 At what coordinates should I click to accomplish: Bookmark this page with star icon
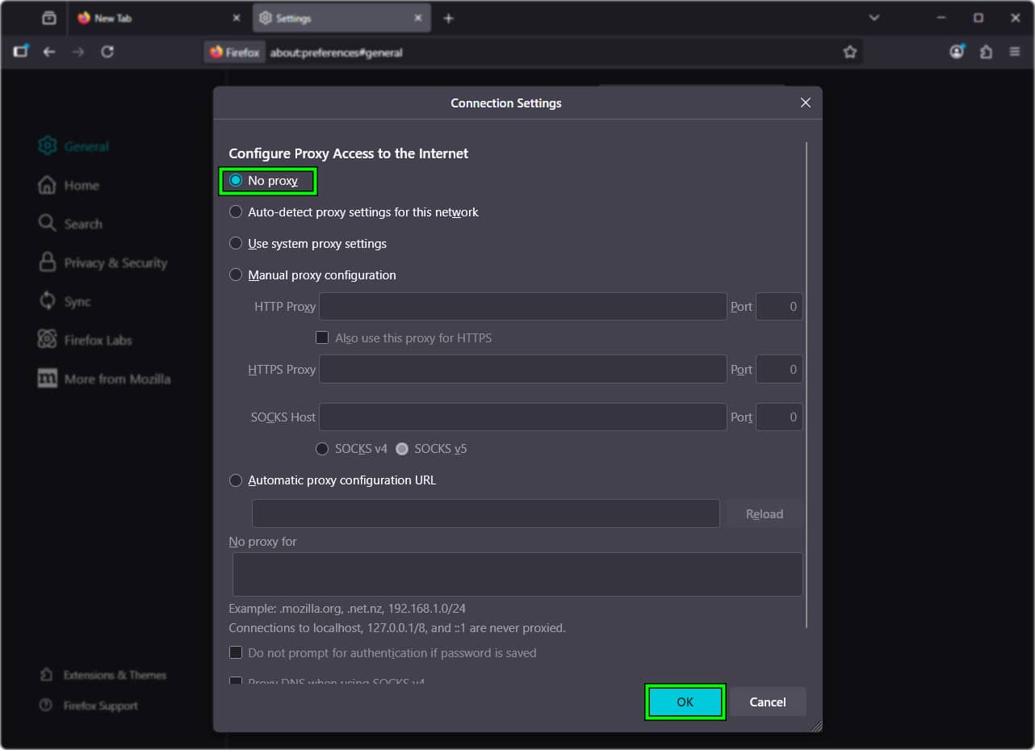[849, 52]
